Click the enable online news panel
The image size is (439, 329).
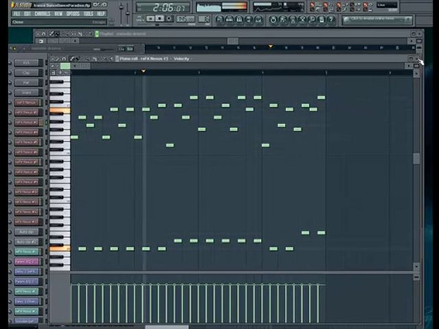click(x=377, y=20)
